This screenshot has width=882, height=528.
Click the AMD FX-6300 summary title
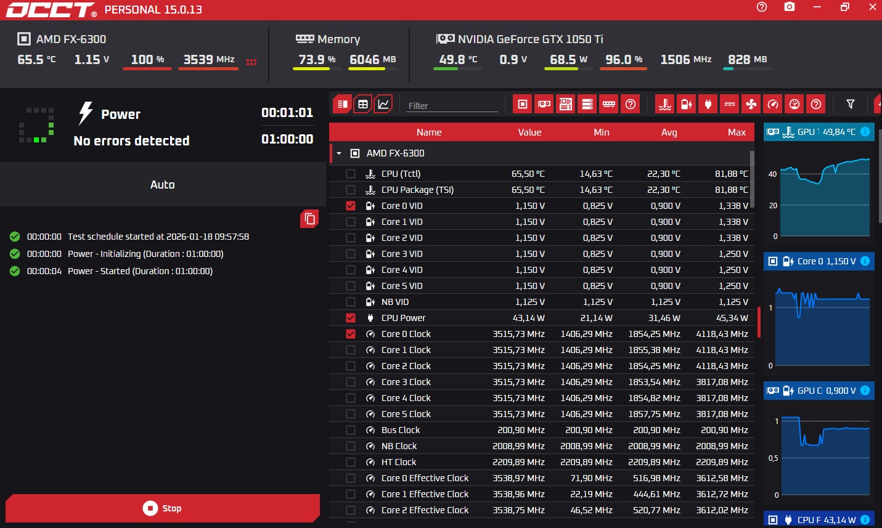click(71, 39)
